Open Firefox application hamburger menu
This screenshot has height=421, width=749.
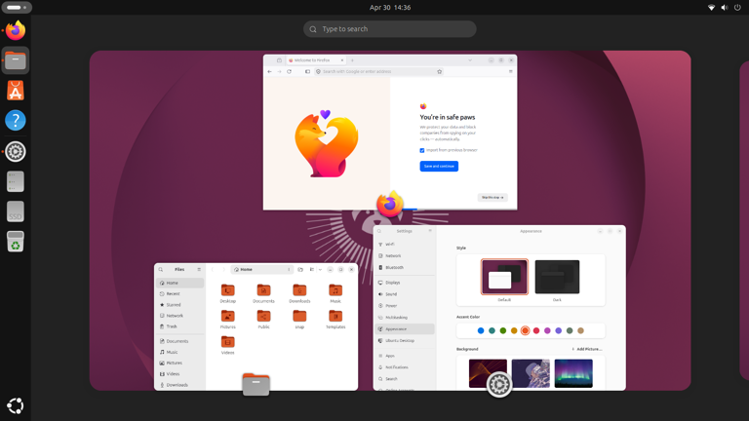coord(511,71)
